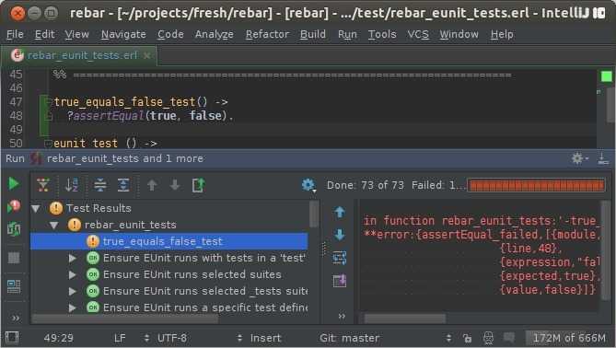Toggle hide passed tests filter

43,185
